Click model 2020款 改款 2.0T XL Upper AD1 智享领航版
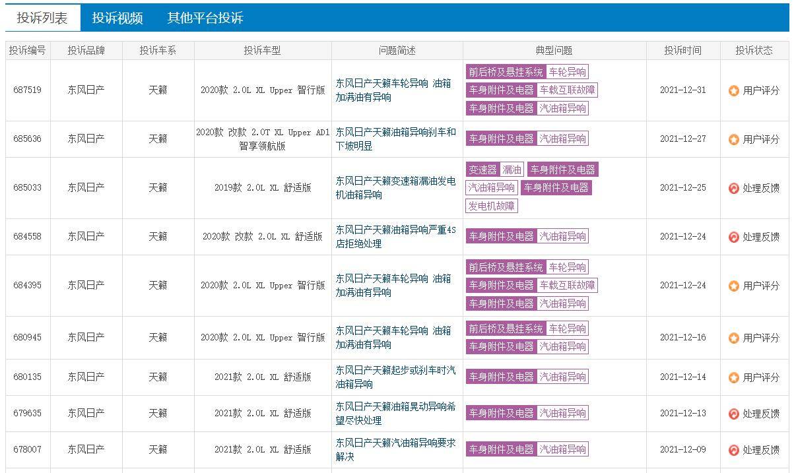794x473 pixels. click(263, 139)
